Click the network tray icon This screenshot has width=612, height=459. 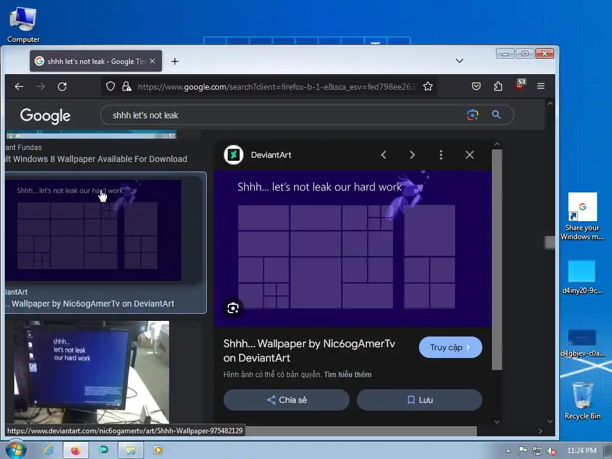coord(537,451)
